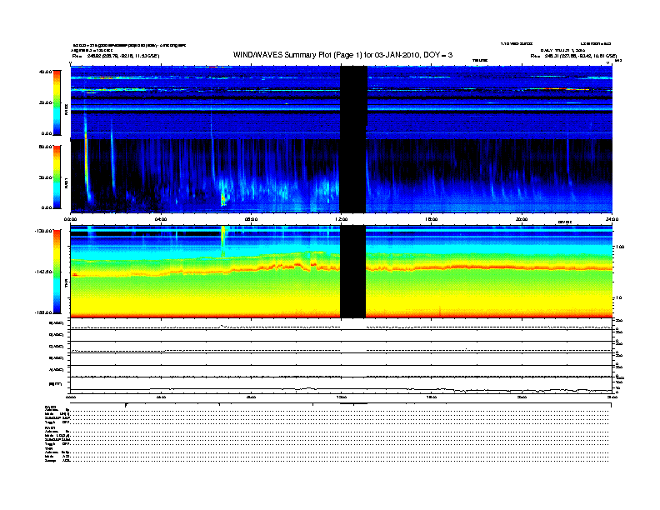
Task: Click the 08:00 tick below the RAD1 spectrogram
Action: click(x=251, y=219)
